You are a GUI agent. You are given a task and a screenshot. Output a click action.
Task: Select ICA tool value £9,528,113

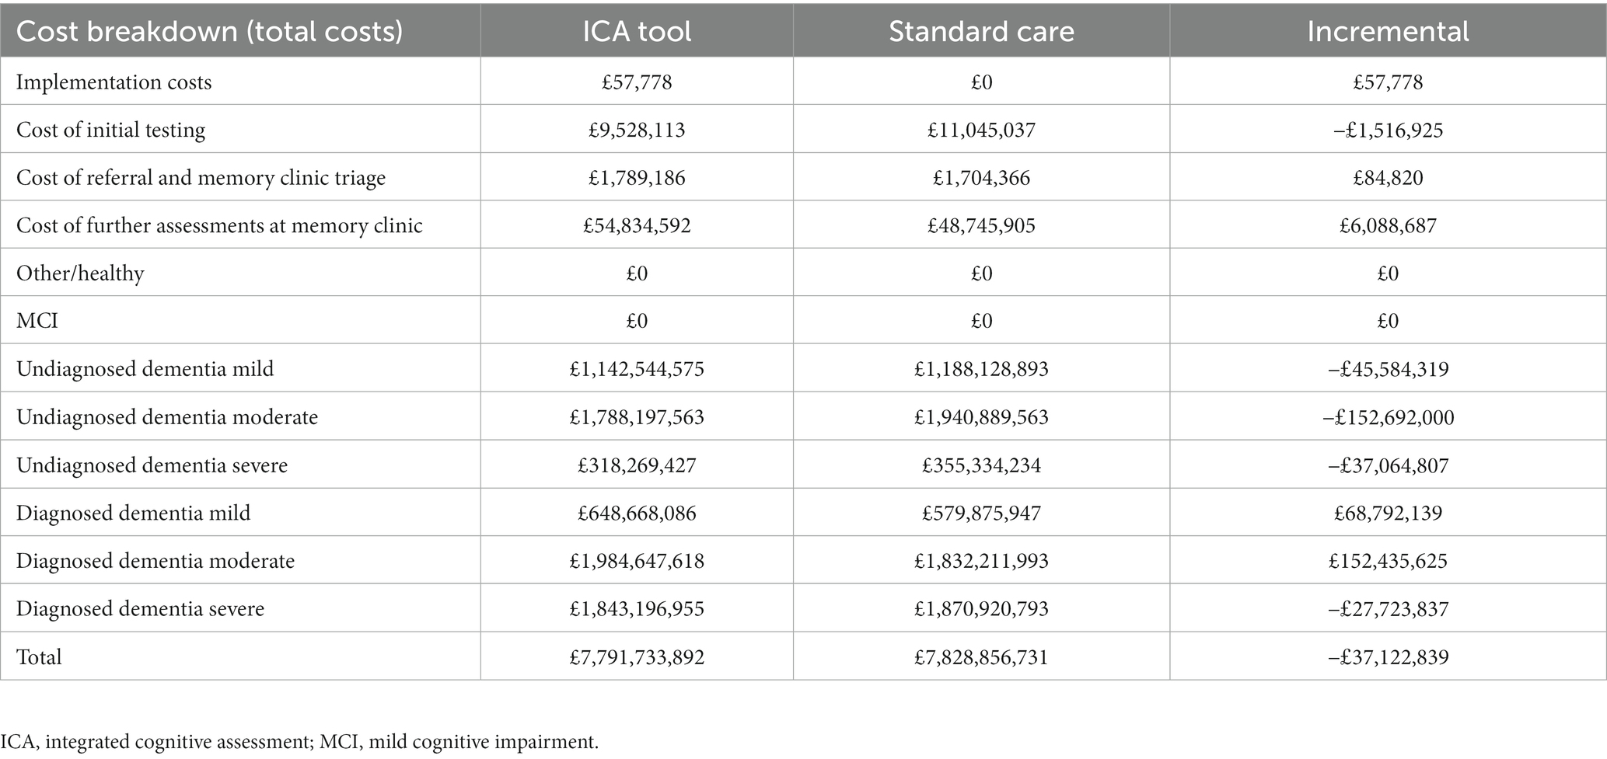pos(637,130)
